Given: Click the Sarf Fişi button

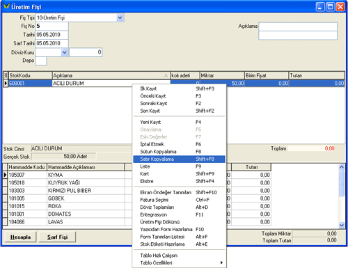Looking at the screenshot, I should (x=57, y=237).
